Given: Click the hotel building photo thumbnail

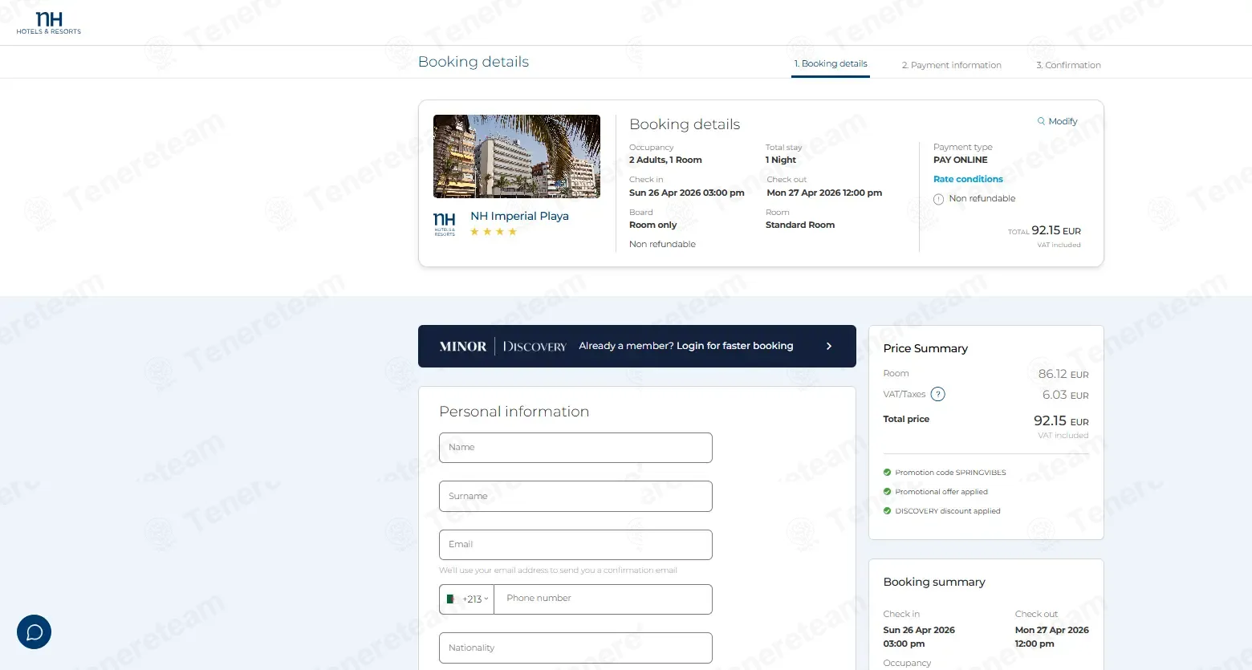Looking at the screenshot, I should click(517, 156).
